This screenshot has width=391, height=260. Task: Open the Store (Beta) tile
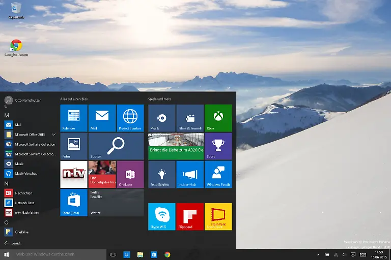coord(73,202)
